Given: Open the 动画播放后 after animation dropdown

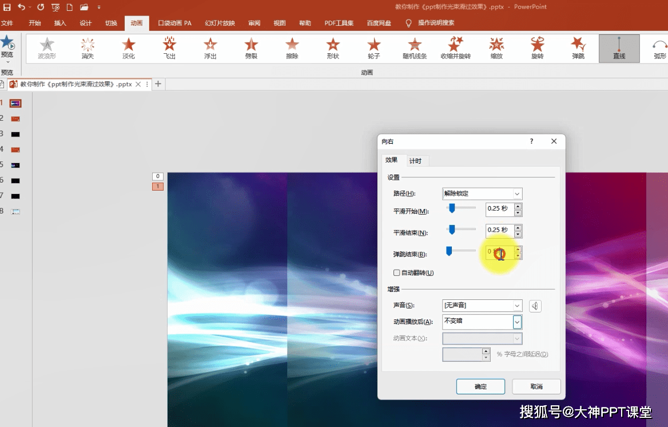Looking at the screenshot, I should coord(482,322).
